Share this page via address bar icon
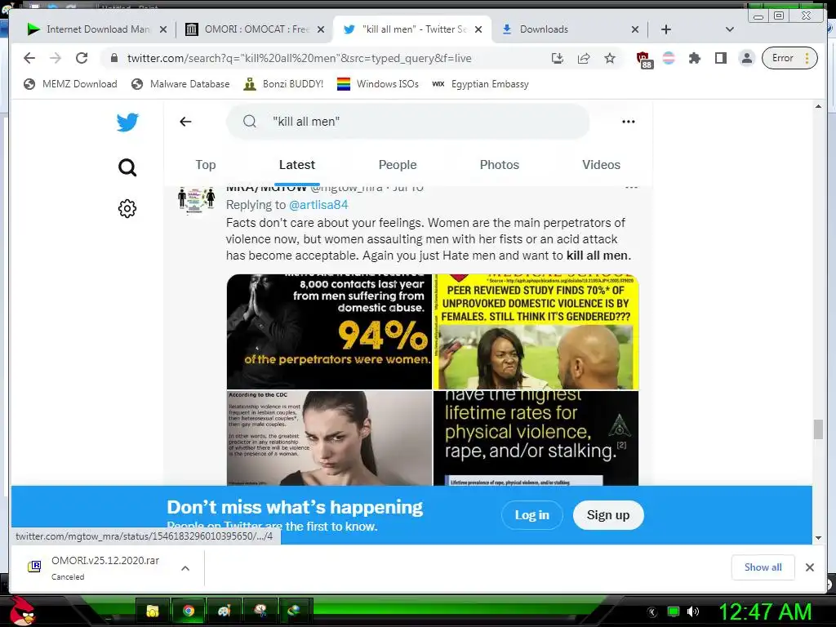 (x=584, y=58)
